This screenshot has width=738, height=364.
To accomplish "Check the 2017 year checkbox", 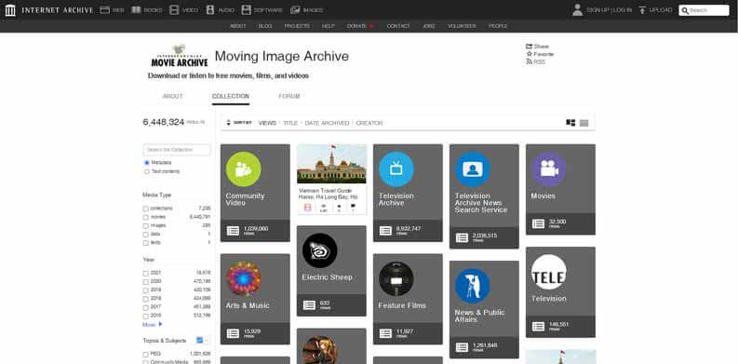I will tap(145, 307).
